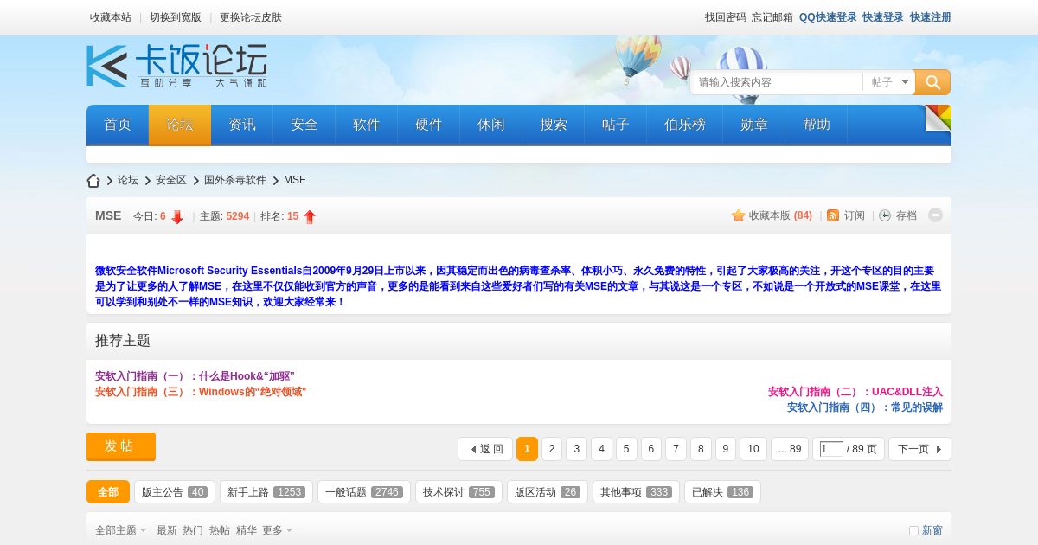The height and width of the screenshot is (545, 1038).
Task: Expand the 全部主题 filter dropdown
Action: (x=120, y=530)
